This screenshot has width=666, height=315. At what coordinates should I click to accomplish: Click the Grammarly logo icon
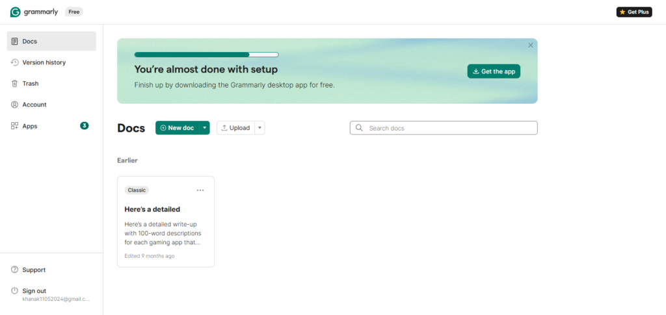point(16,12)
